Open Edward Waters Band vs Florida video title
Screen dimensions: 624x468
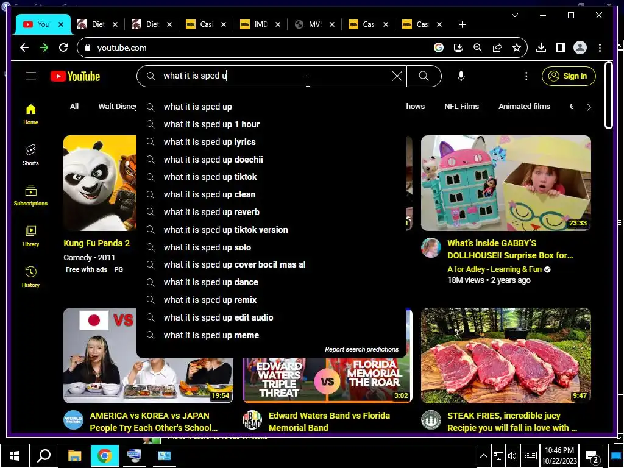tap(329, 422)
